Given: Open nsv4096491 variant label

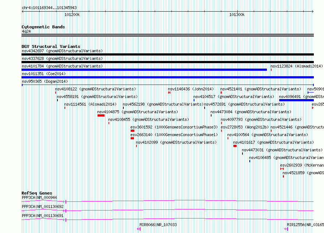Looking at the screenshot, I should (x=301, y=97).
